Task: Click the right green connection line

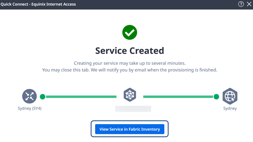Action: pyautogui.click(x=178, y=97)
